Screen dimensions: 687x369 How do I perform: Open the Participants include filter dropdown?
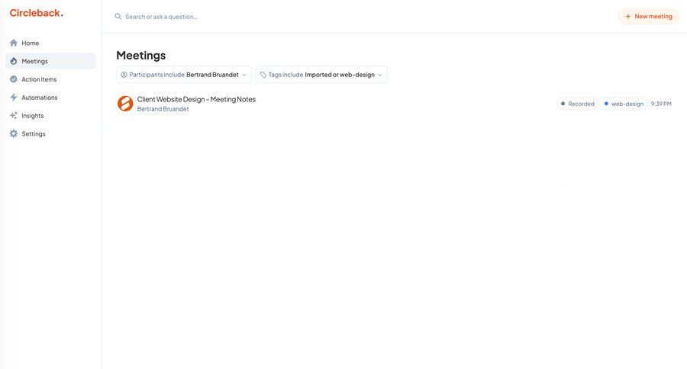click(183, 75)
